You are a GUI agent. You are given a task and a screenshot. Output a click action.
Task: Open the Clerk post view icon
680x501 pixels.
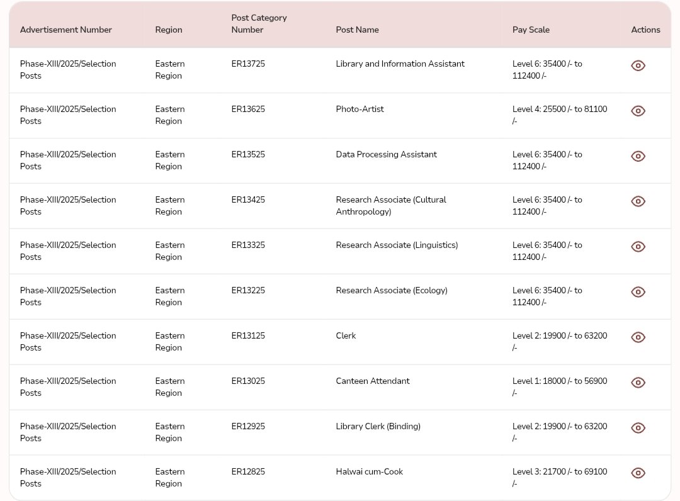[638, 337]
